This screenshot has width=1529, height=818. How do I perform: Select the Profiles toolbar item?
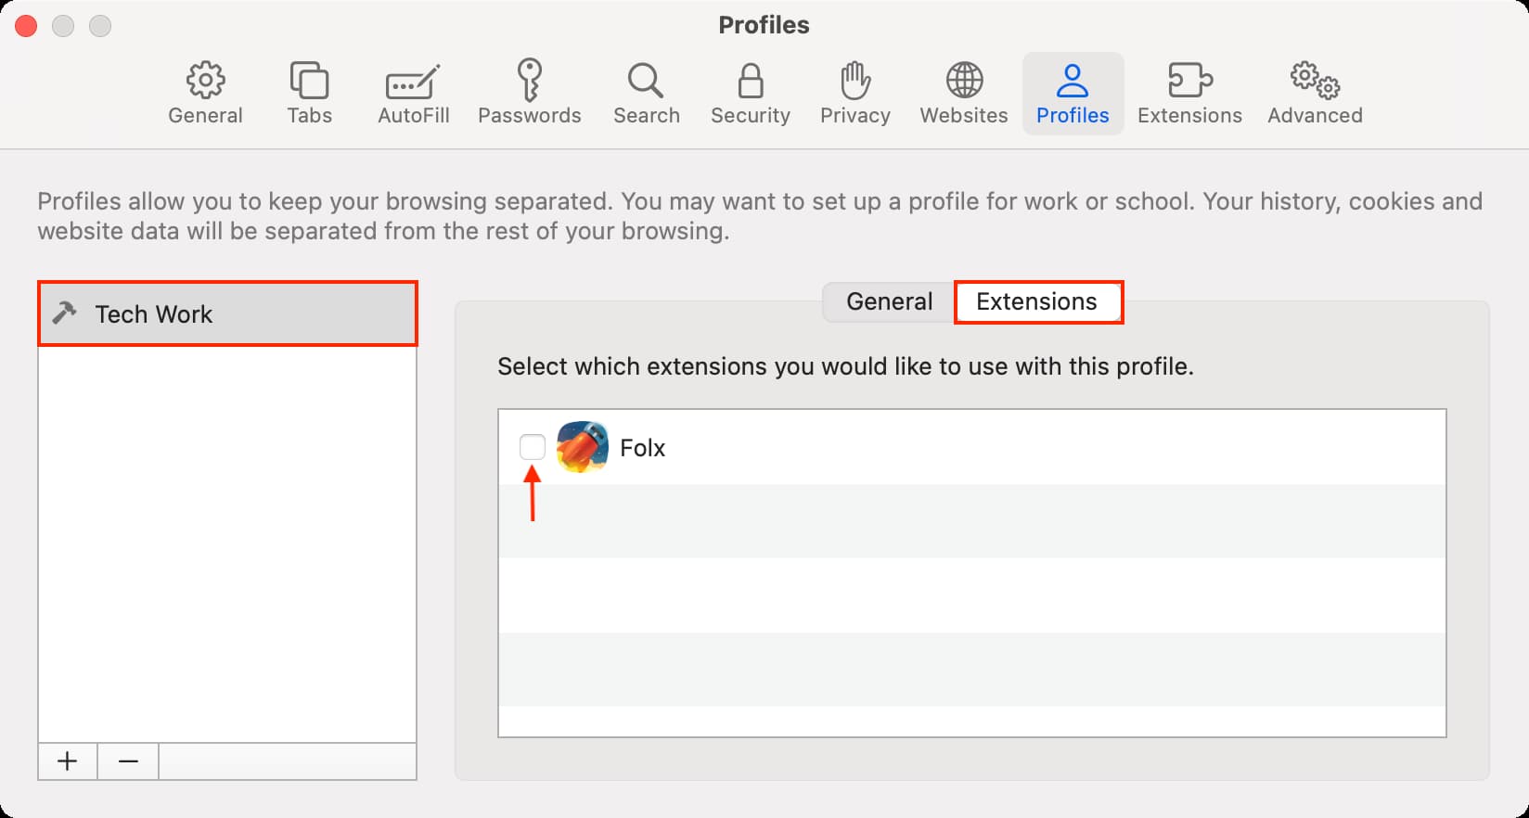(1073, 94)
